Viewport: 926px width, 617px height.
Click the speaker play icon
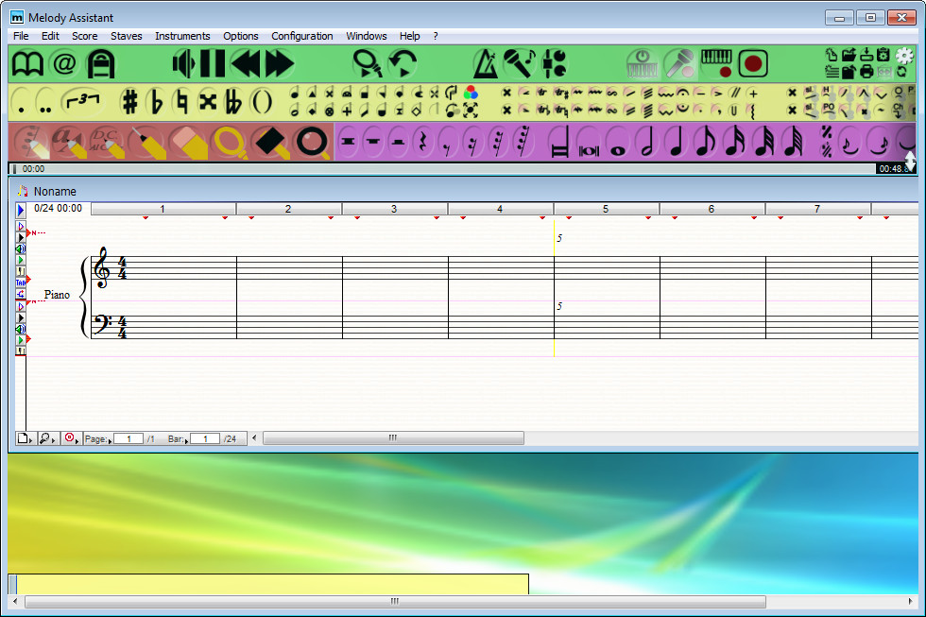[x=183, y=63]
